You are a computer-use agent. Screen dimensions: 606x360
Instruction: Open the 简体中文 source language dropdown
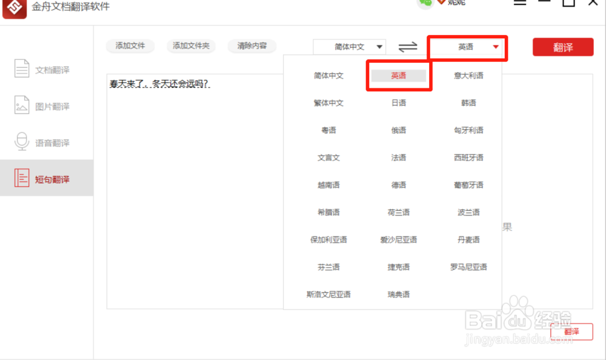coord(350,47)
